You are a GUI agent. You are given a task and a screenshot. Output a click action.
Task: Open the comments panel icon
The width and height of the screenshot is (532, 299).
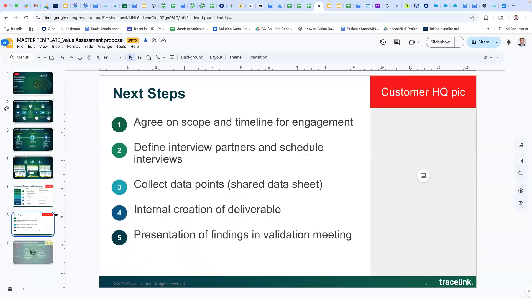[x=397, y=42]
